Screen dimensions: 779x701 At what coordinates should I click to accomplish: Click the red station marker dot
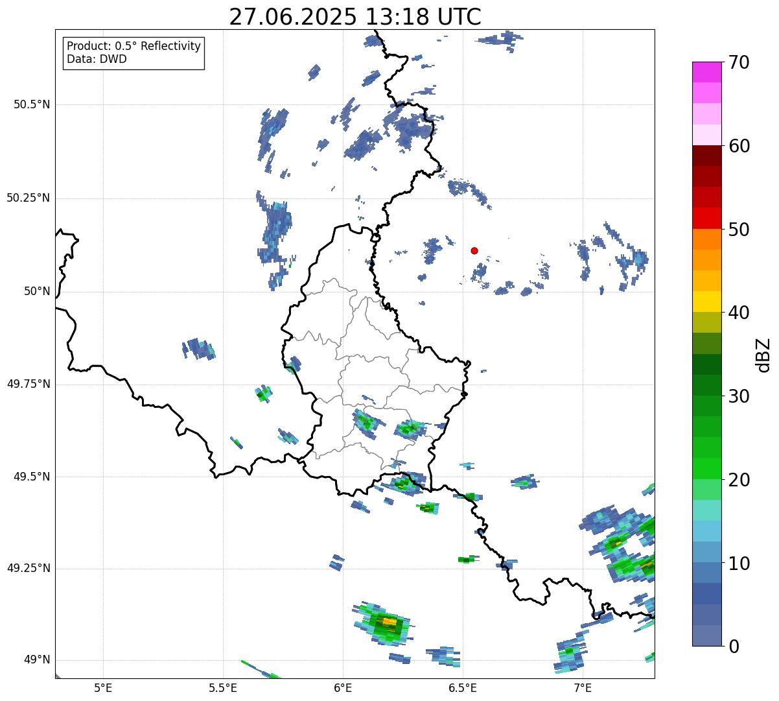pos(474,250)
